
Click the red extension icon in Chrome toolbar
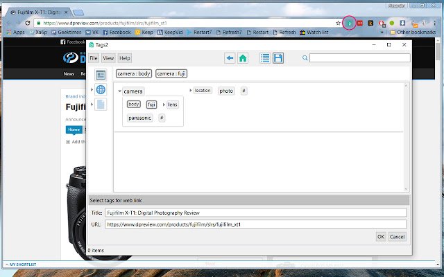359,23
